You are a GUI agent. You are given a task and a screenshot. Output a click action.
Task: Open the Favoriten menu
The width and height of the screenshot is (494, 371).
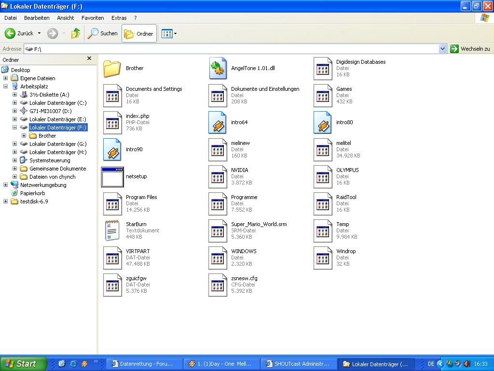(x=93, y=18)
